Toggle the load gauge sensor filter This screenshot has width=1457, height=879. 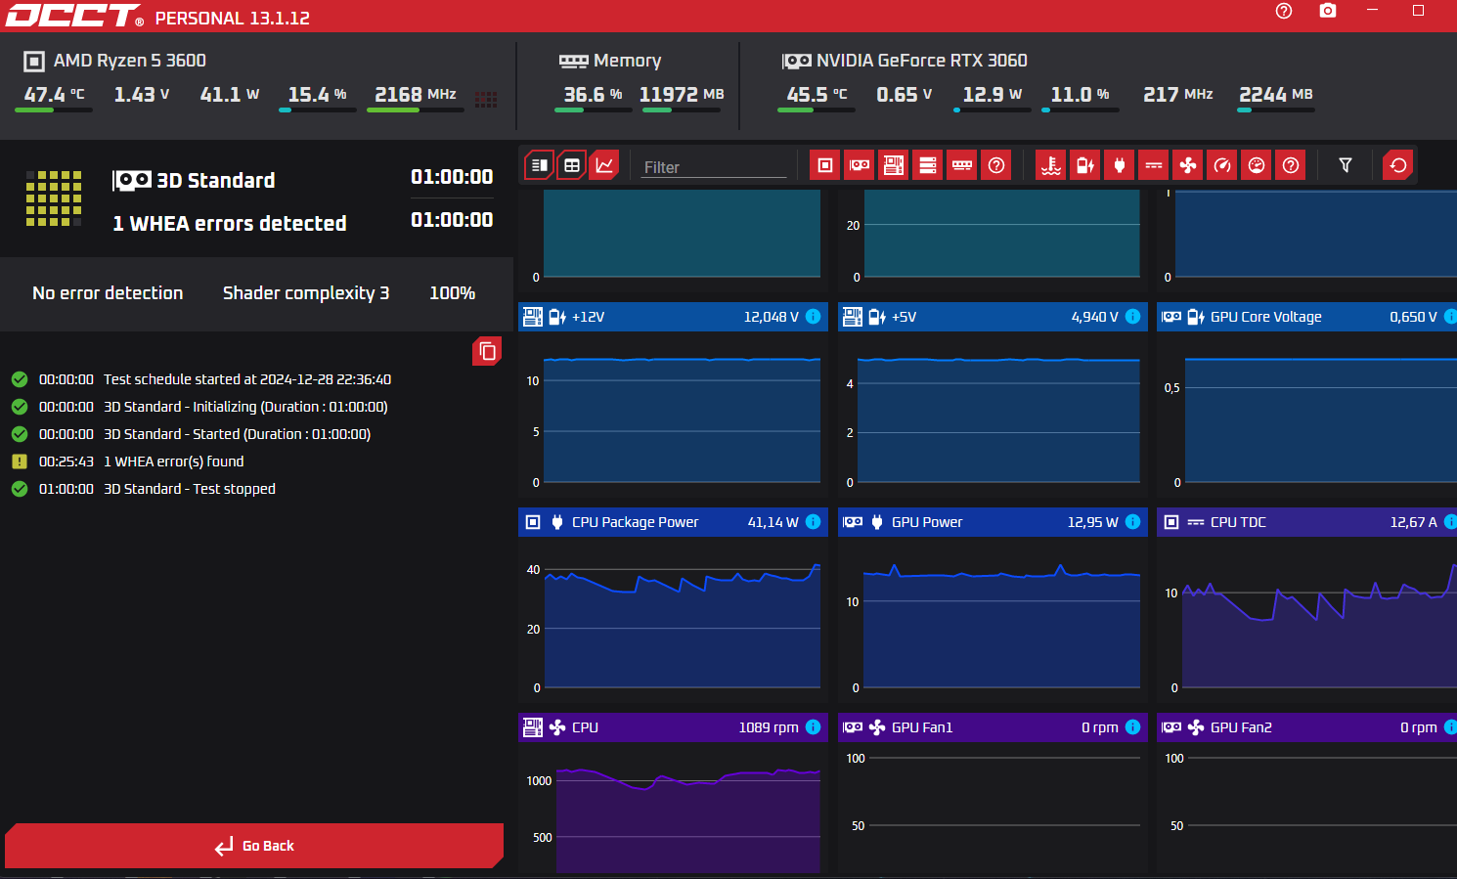tap(1257, 165)
